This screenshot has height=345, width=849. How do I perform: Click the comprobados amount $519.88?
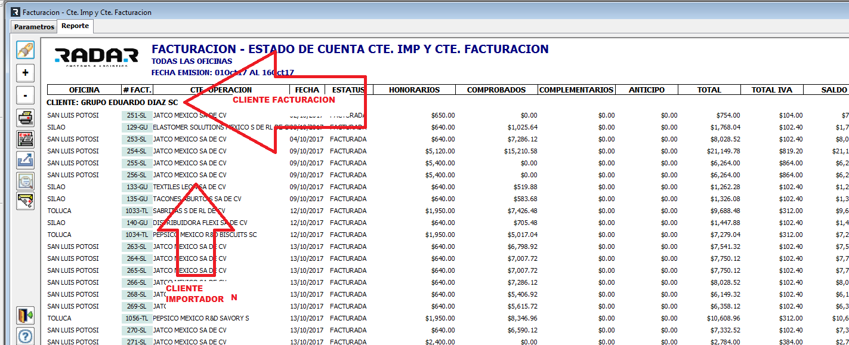526,187
